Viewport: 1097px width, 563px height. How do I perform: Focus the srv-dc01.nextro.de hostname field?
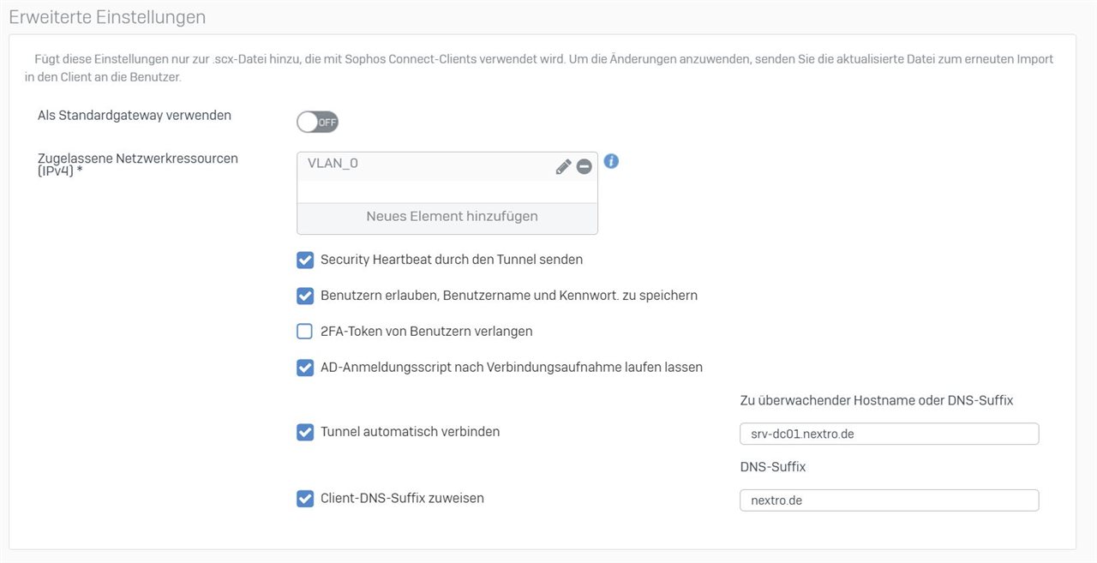889,434
